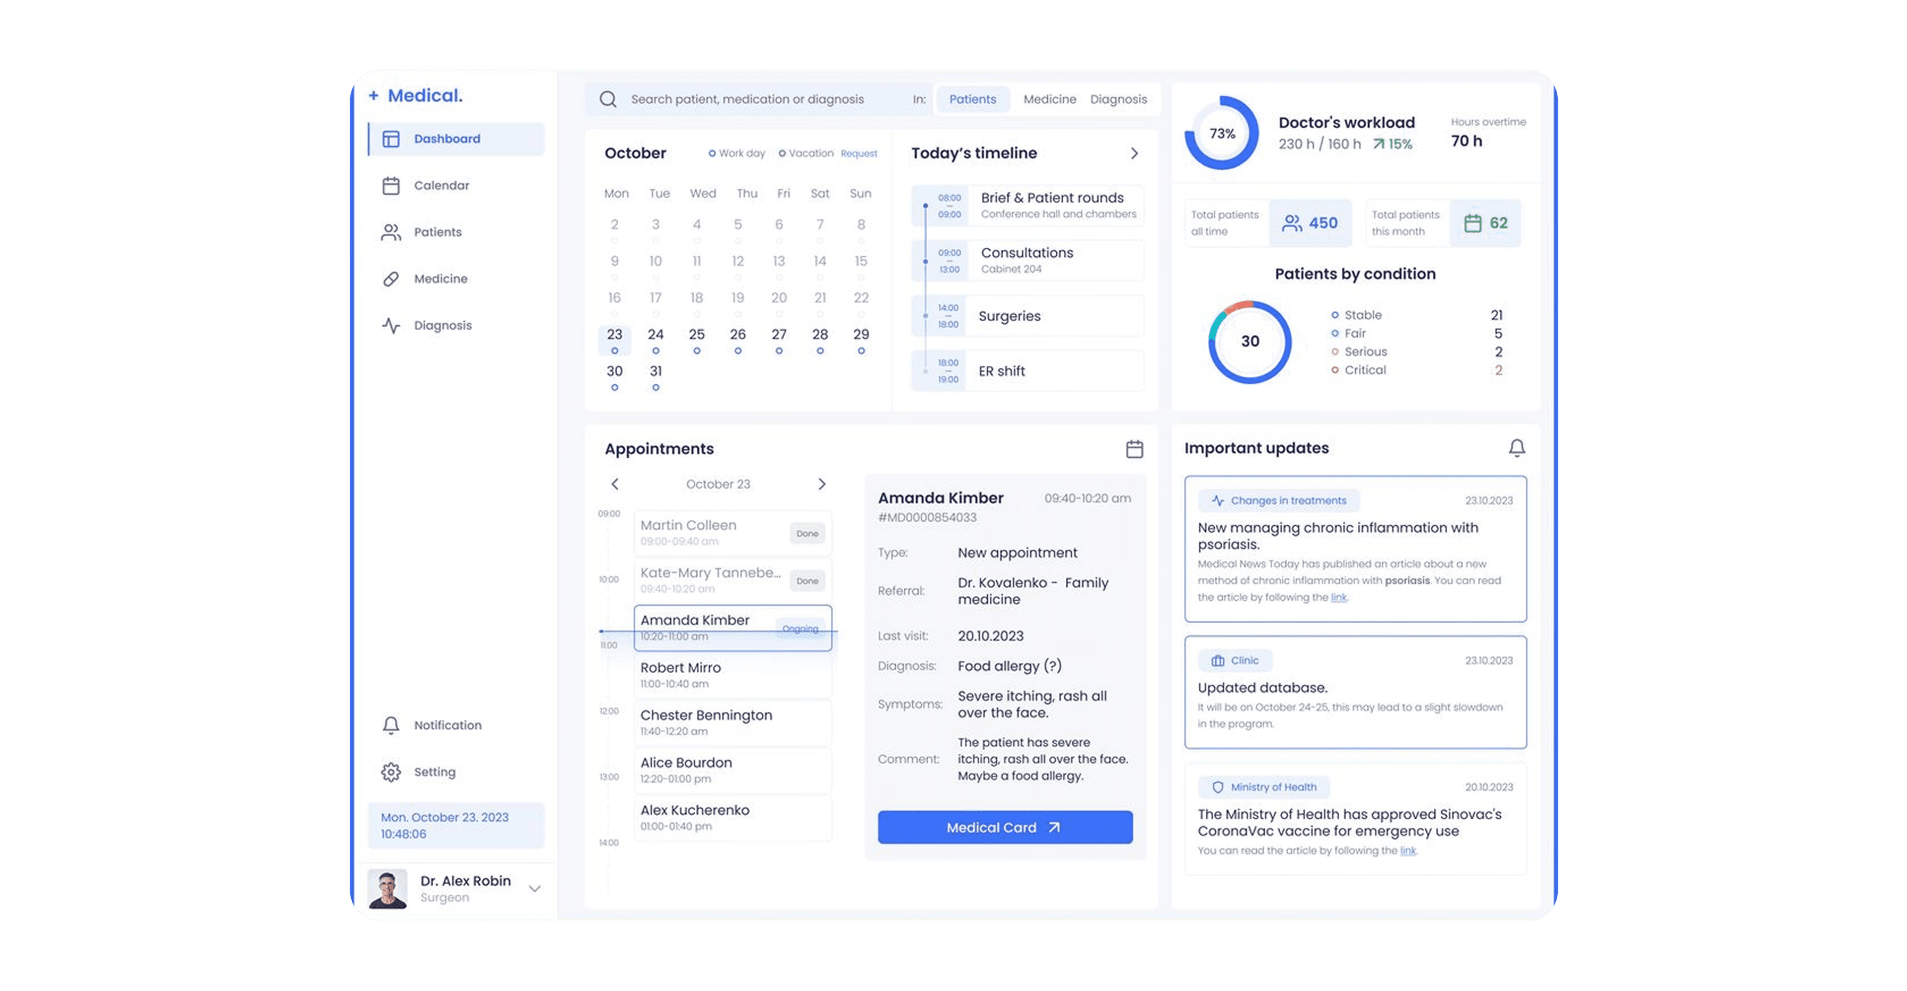Click the Changes in treatments tag
This screenshot has width=1907, height=991.
click(1278, 501)
